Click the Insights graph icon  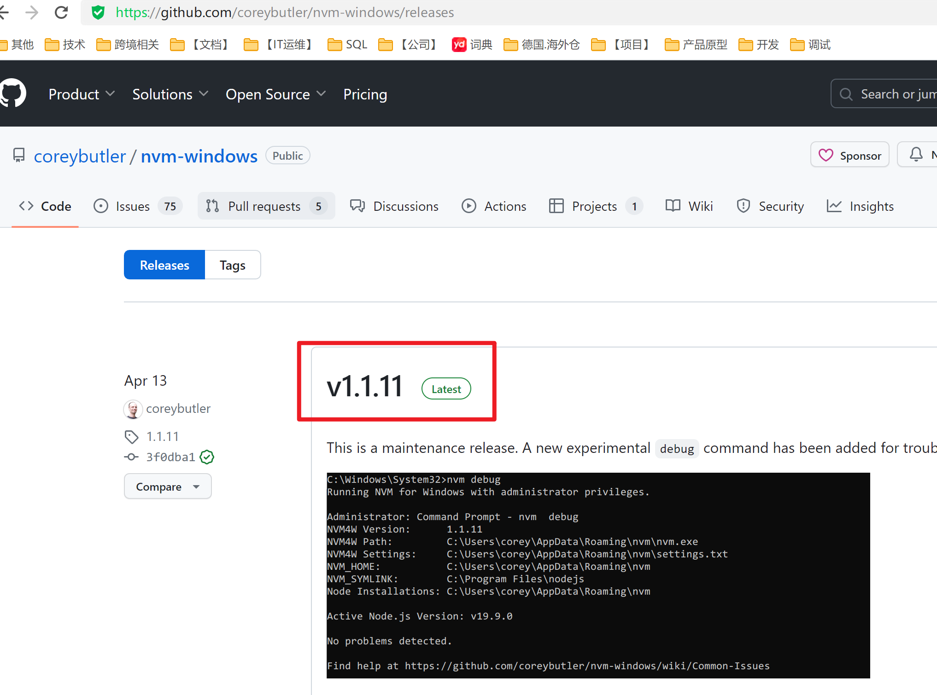click(834, 206)
